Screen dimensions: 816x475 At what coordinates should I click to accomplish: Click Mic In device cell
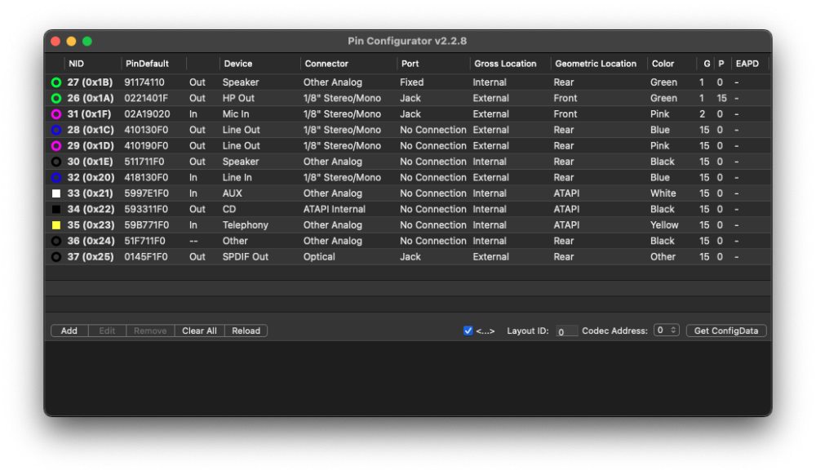(236, 114)
